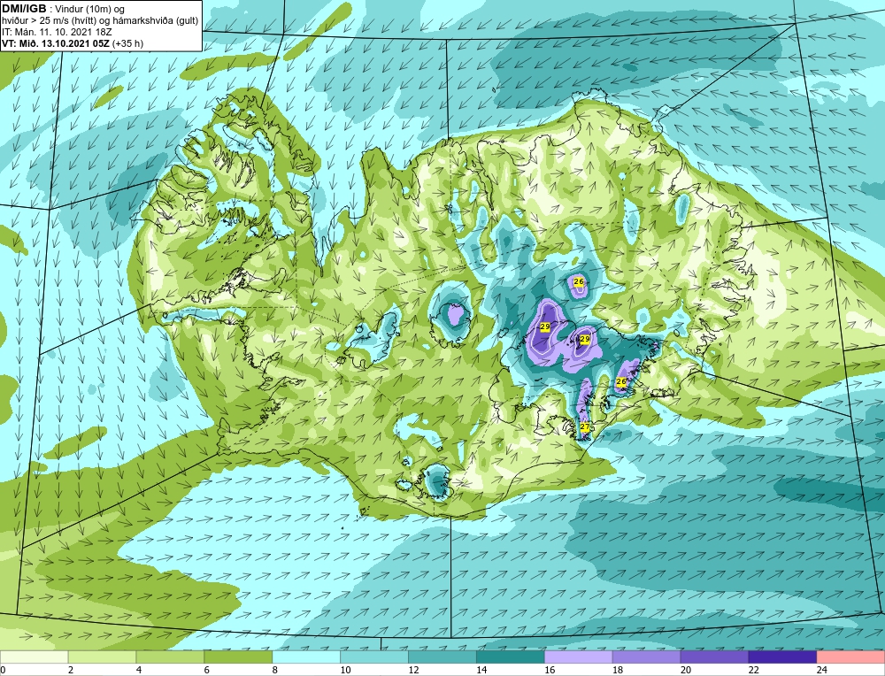Viewport: 885px width, 676px height.
Task: Click the 'VT: Mið. 13.10.2021 05Z (+35 h)' line
Action: 73,43
